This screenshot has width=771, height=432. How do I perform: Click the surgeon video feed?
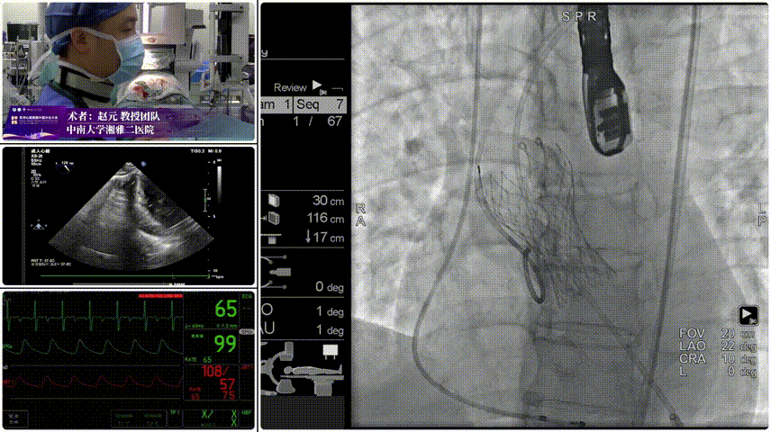(129, 72)
